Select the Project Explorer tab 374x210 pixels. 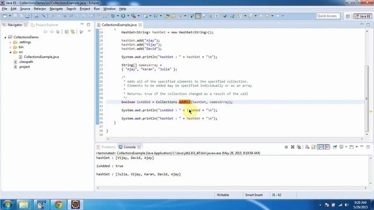pyautogui.click(x=44, y=24)
